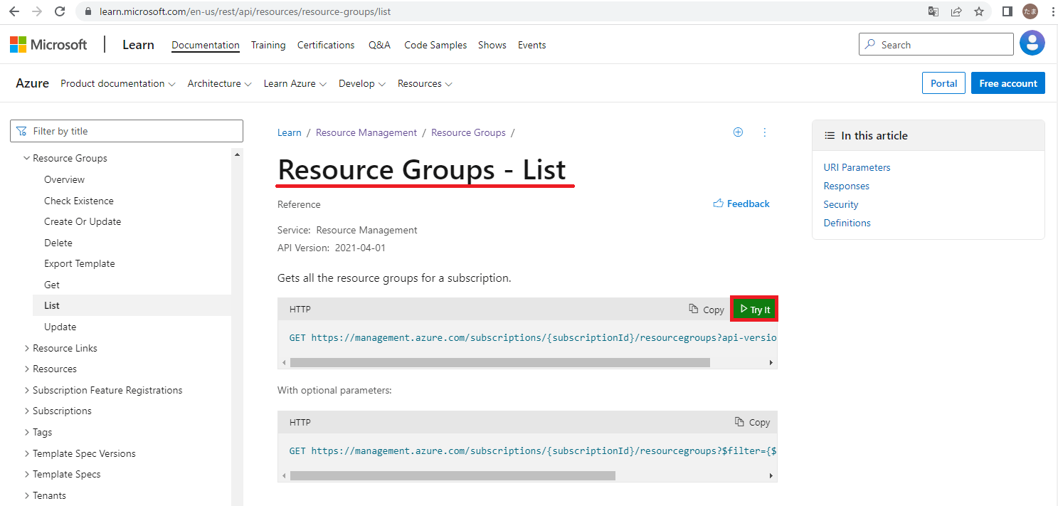Open the Resource Management breadcrumb
The width and height of the screenshot is (1058, 506).
click(366, 132)
